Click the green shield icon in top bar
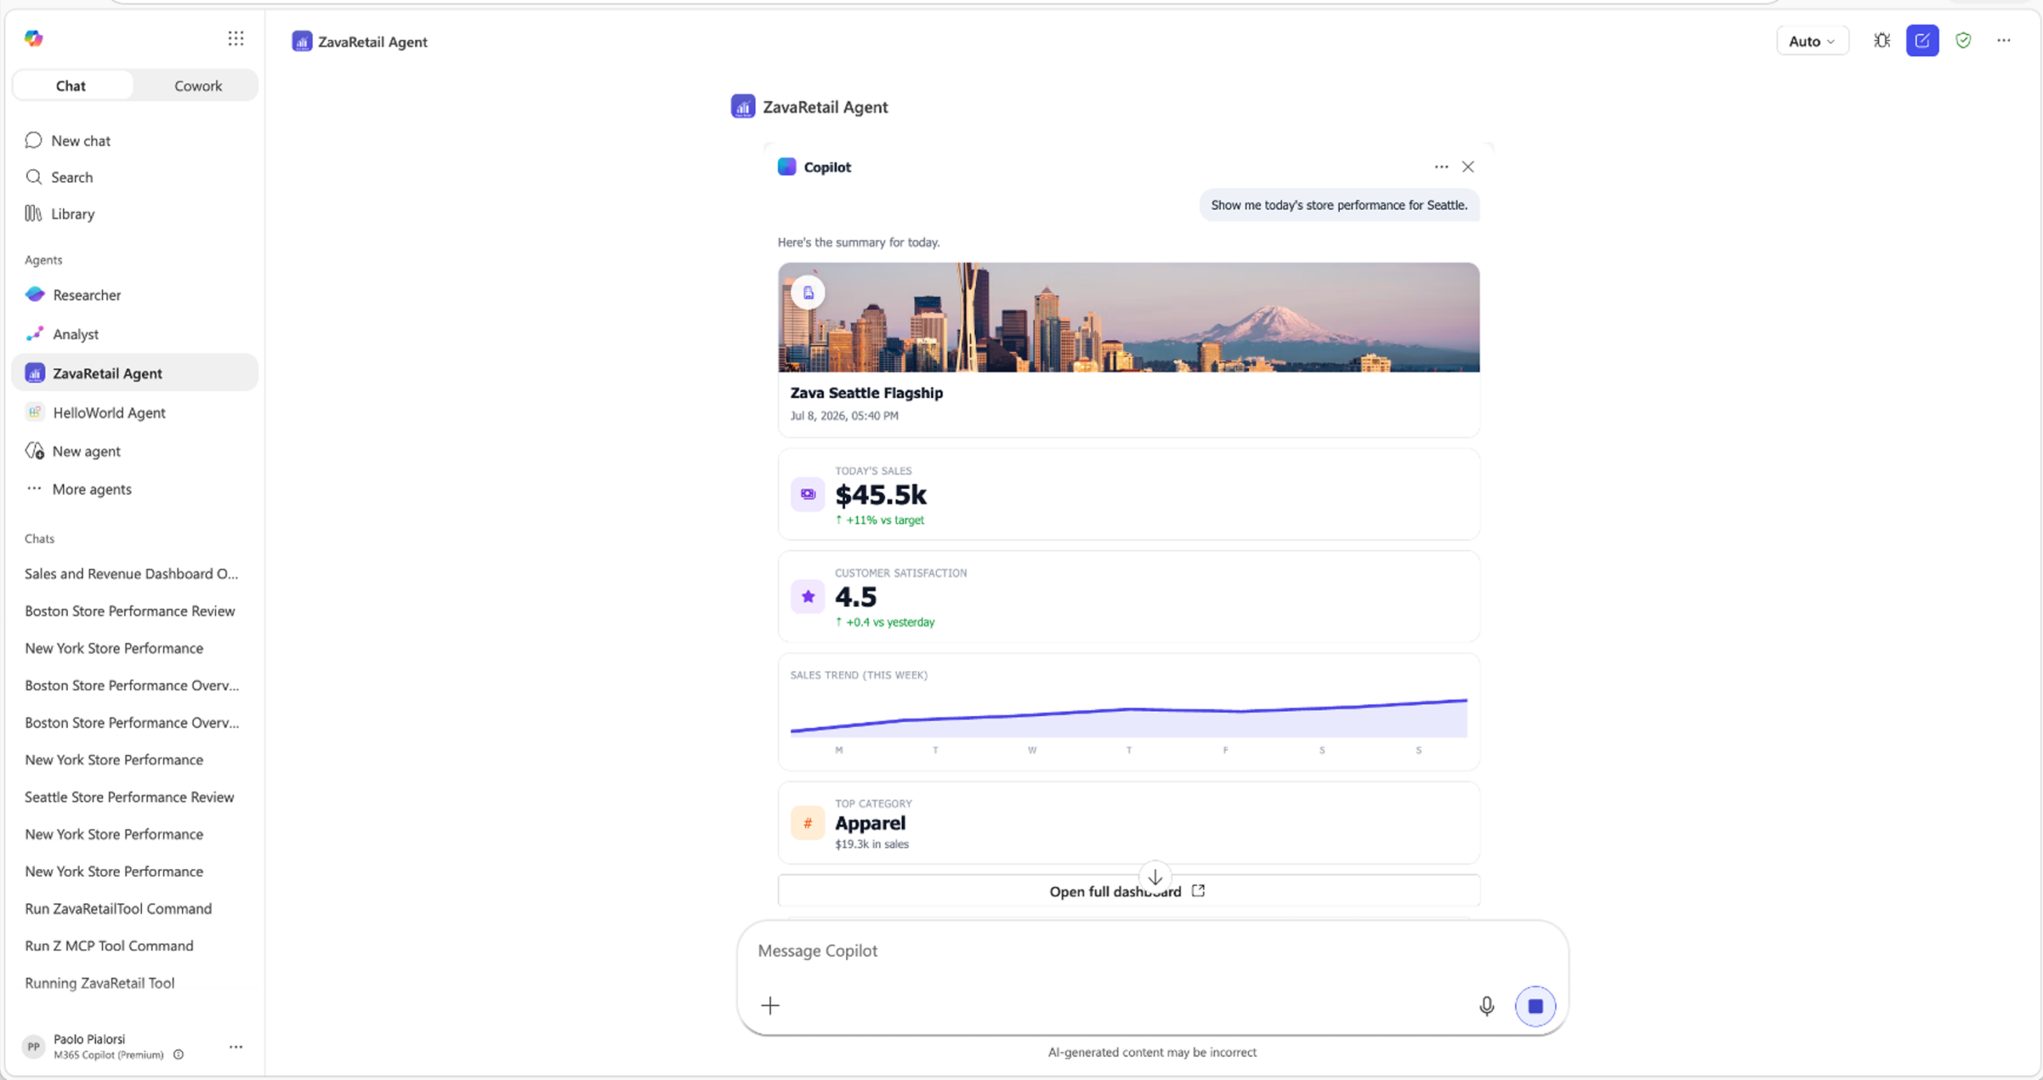The height and width of the screenshot is (1080, 2043). 1963,41
